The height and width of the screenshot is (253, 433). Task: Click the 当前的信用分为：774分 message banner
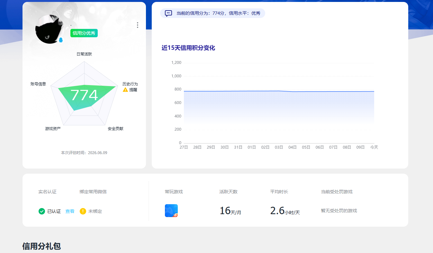212,13
